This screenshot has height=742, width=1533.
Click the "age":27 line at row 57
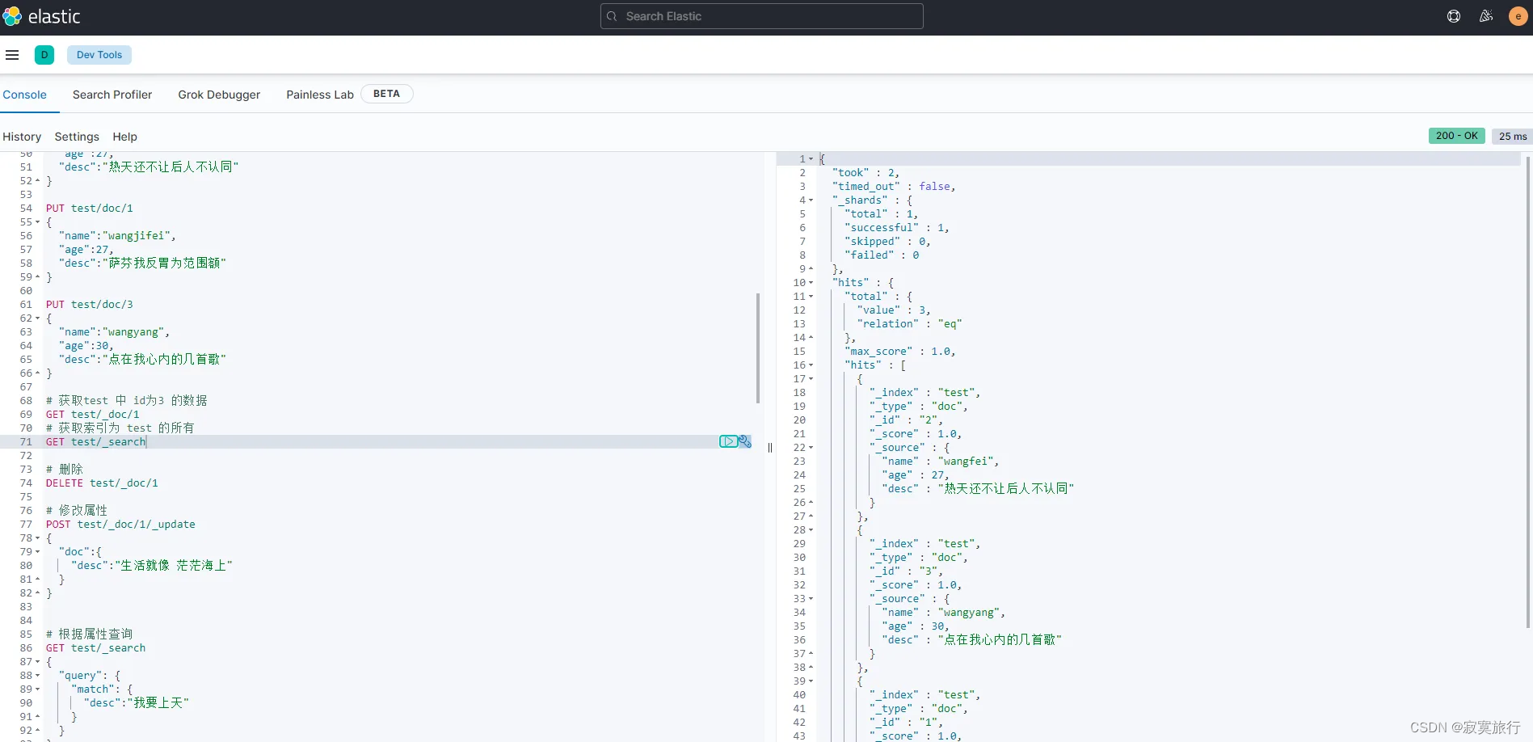click(86, 249)
